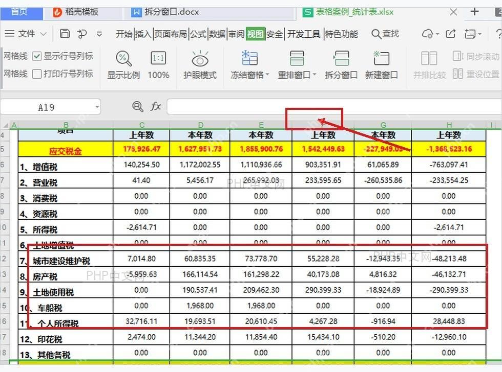Click the 冻结窗格 freeze panes icon
The image size is (502, 372).
click(249, 58)
